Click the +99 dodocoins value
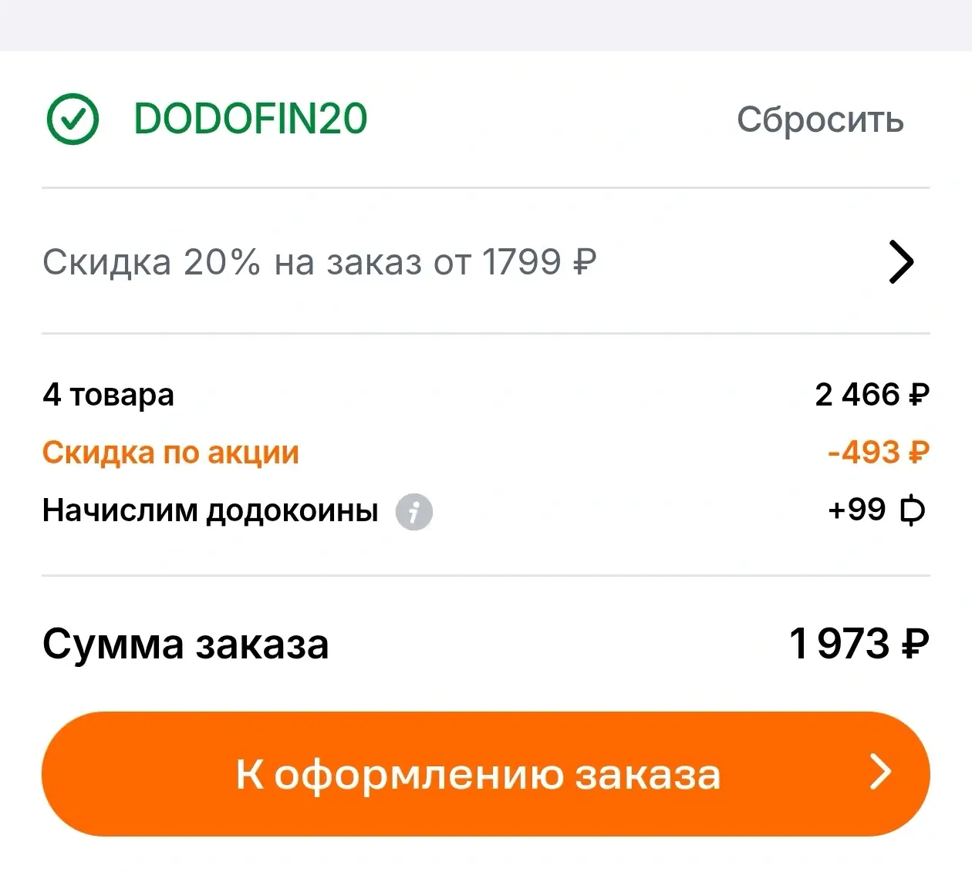972x872 pixels. (x=856, y=510)
